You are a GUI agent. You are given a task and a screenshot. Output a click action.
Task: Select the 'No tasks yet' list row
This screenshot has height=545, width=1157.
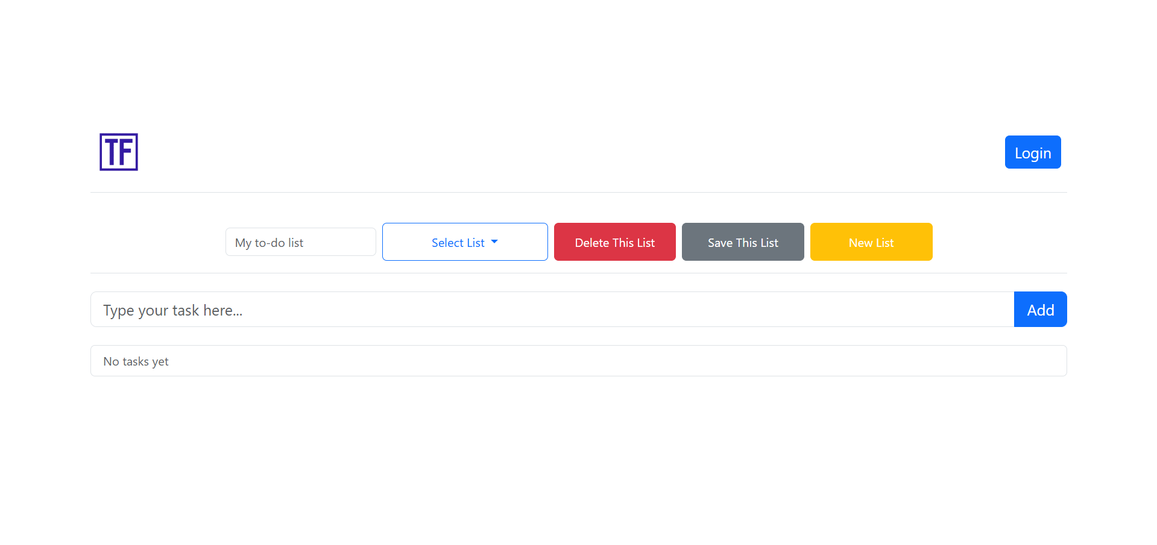578,361
